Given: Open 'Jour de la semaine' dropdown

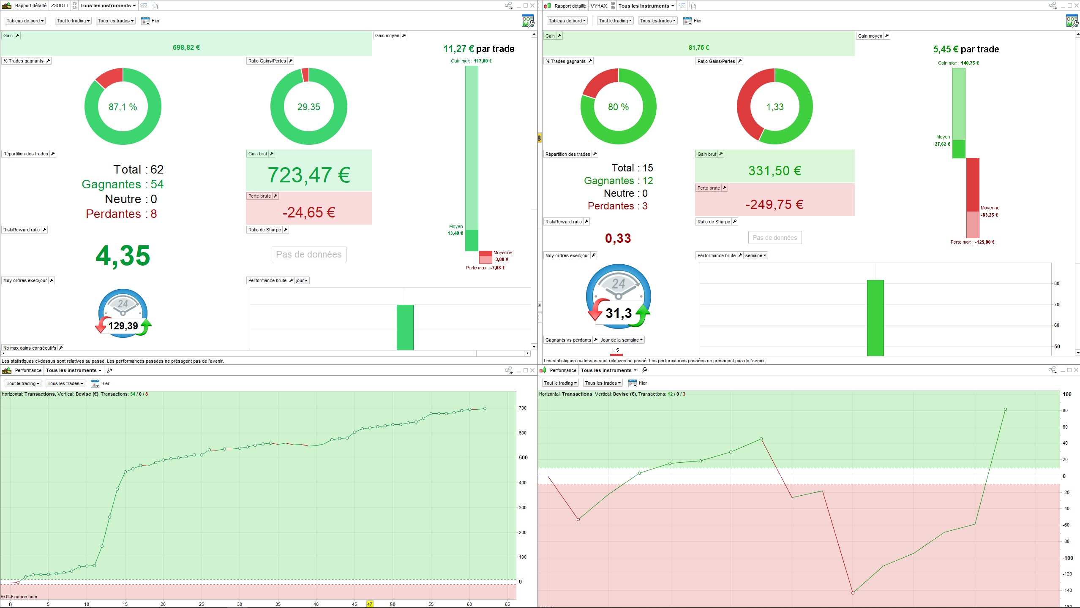Looking at the screenshot, I should tap(622, 340).
